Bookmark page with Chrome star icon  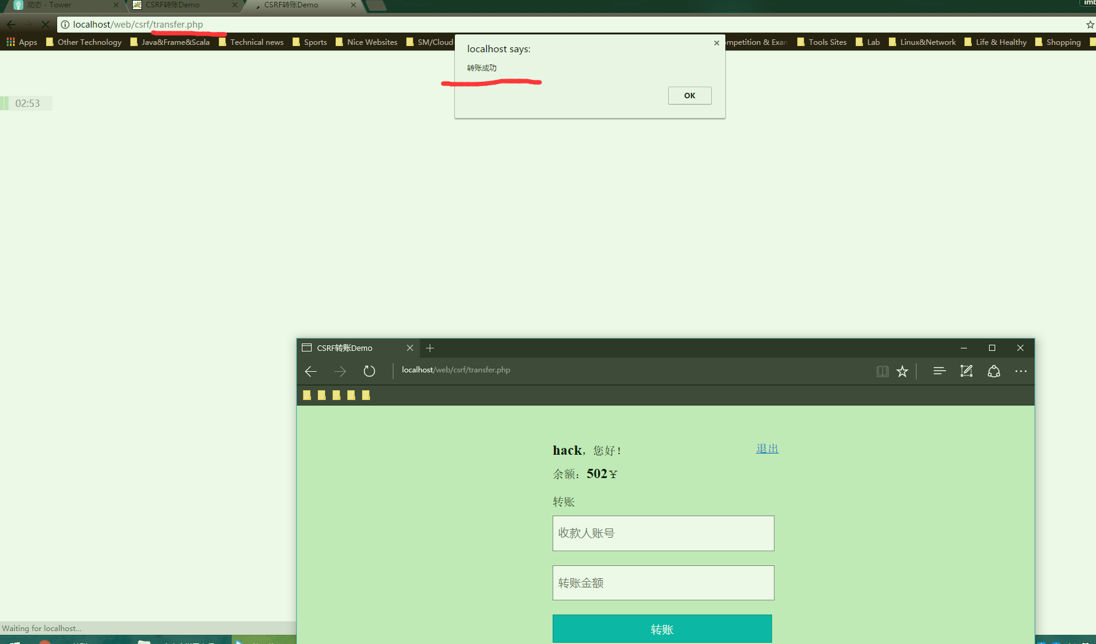(x=1090, y=25)
